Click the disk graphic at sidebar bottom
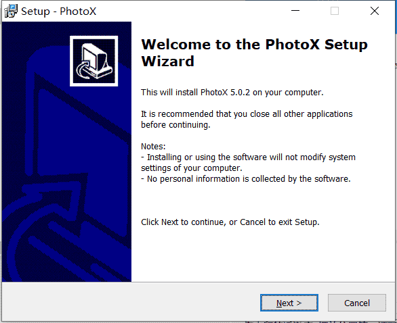The image size is (397, 323). 76,253
